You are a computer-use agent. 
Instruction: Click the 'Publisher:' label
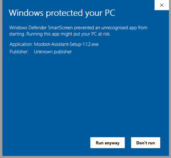coord(19,52)
